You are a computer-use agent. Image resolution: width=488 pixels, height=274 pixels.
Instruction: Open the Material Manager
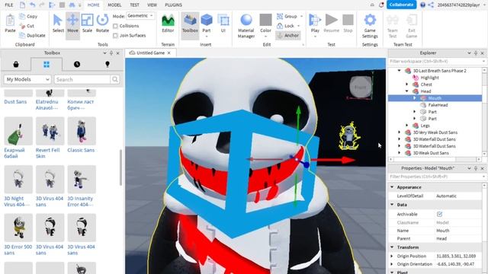(246, 26)
